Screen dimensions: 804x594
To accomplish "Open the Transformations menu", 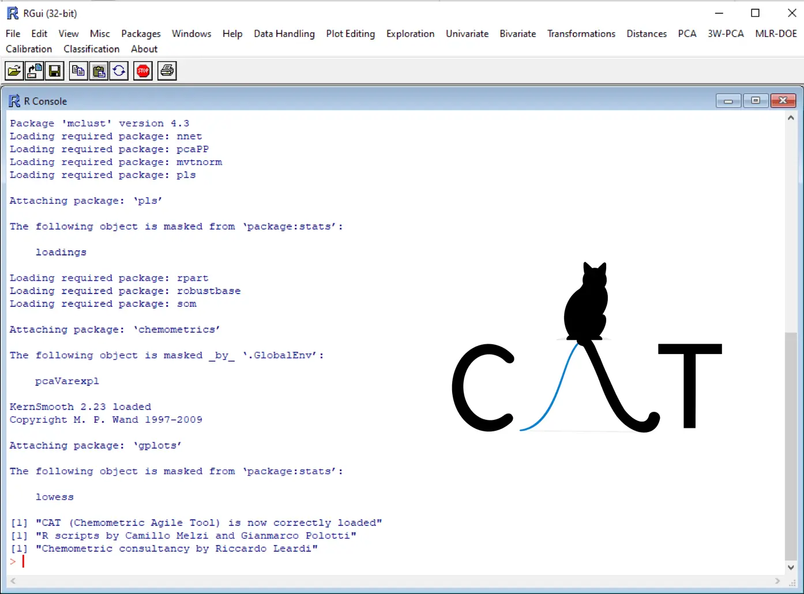I will (581, 33).
